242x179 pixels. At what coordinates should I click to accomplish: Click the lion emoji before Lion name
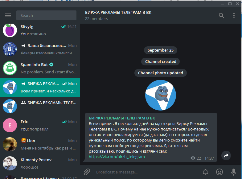coord(23,140)
